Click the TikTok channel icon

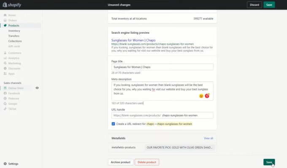(5, 109)
